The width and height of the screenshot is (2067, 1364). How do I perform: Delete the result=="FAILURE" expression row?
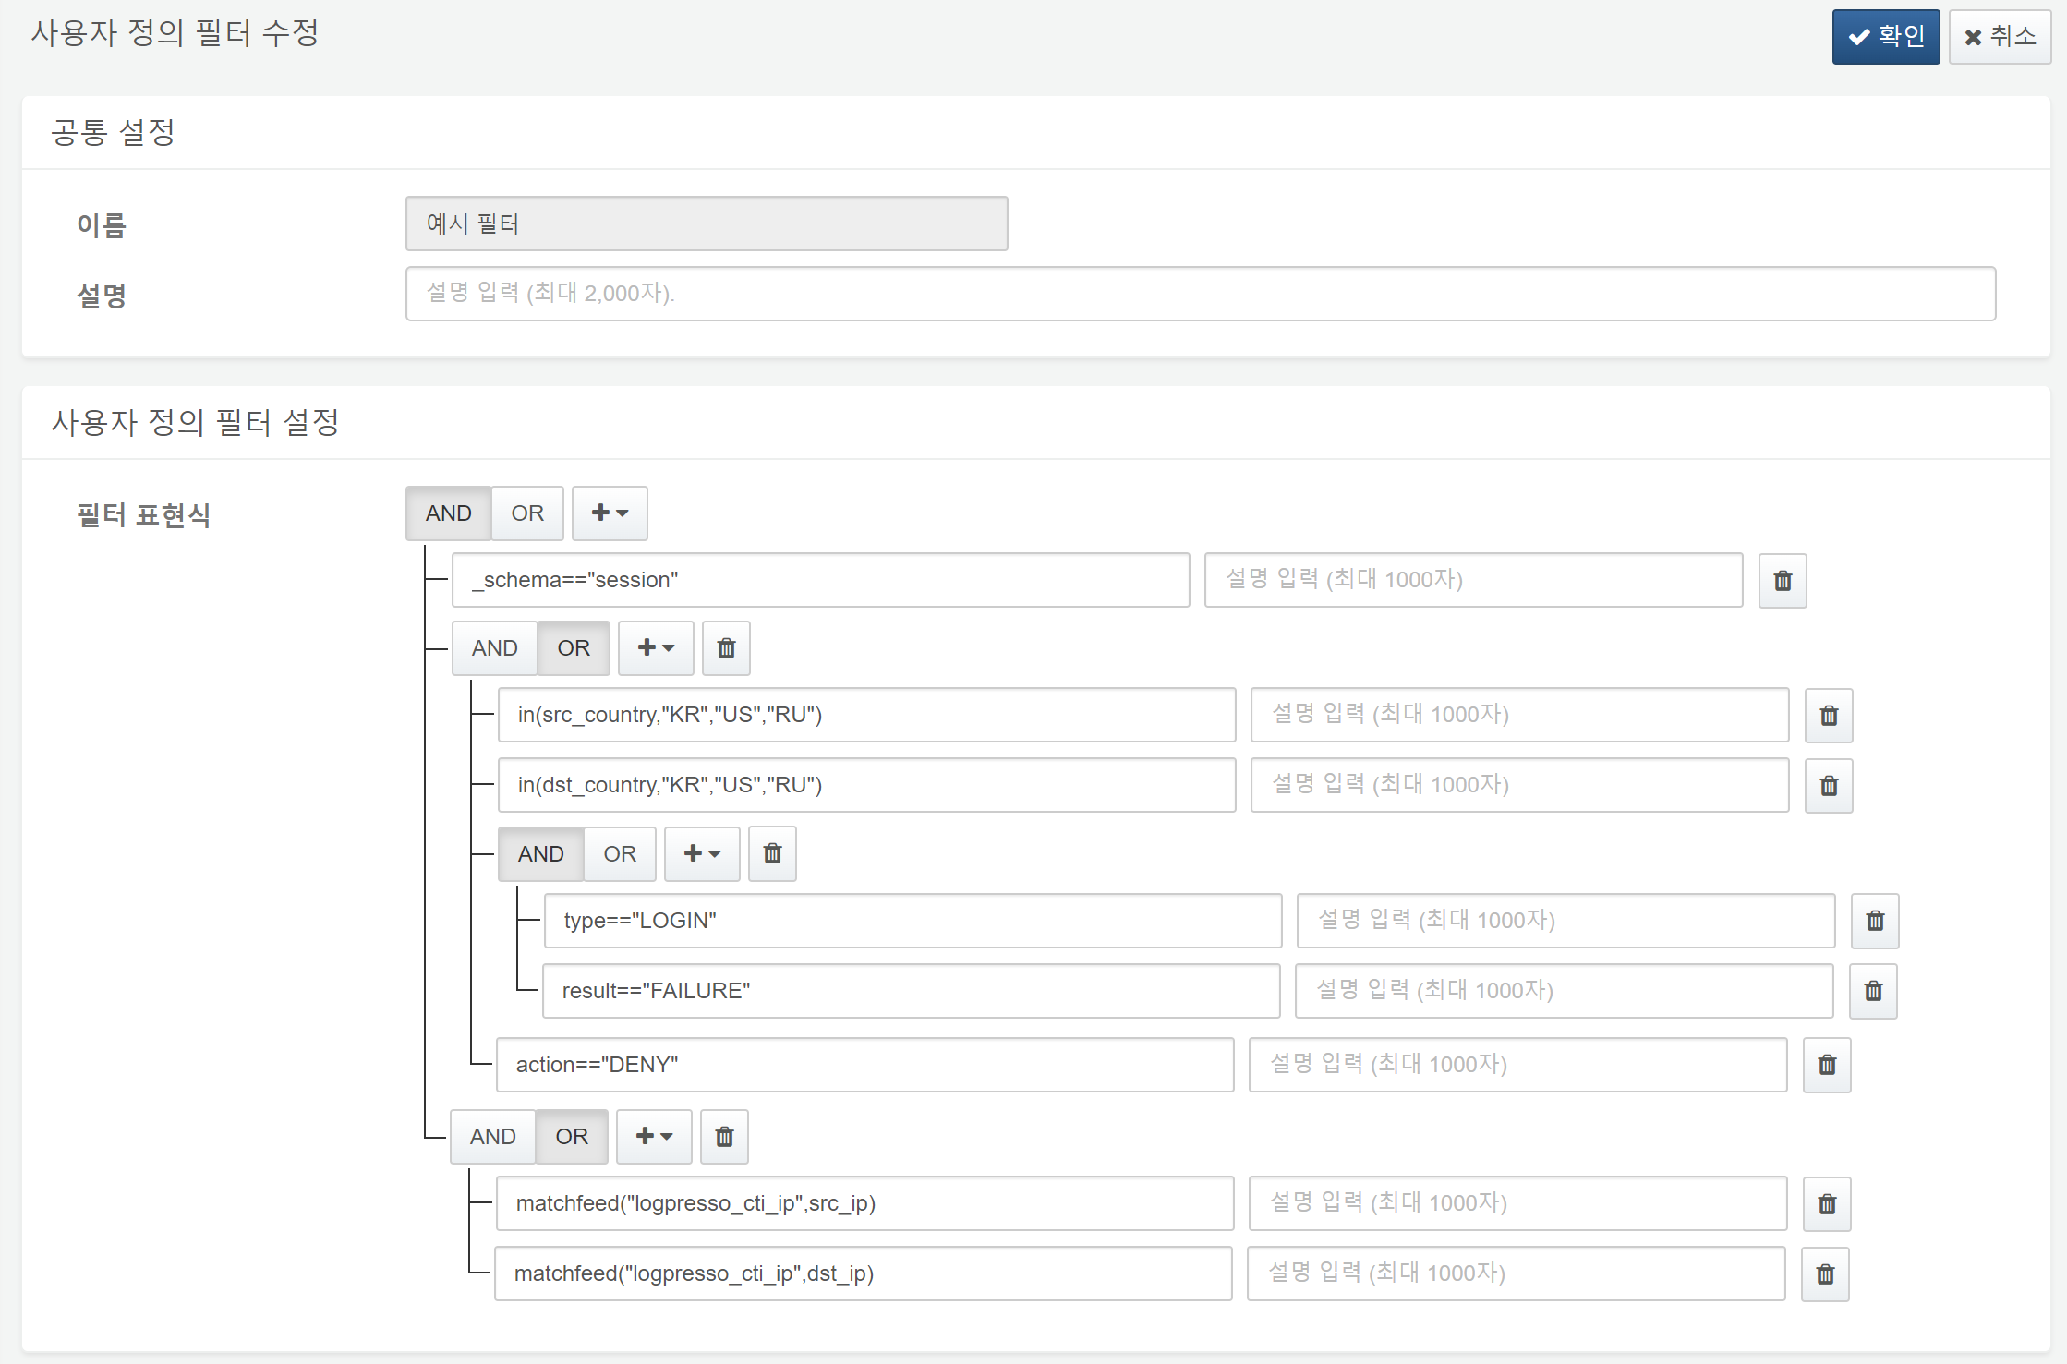1873,991
